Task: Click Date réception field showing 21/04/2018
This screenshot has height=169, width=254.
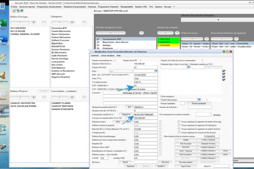Action: (x=212, y=136)
